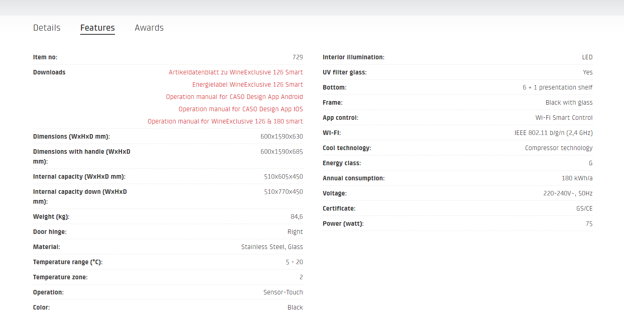Switch to the Details tab
Image resolution: width=624 pixels, height=312 pixels.
[x=47, y=28]
